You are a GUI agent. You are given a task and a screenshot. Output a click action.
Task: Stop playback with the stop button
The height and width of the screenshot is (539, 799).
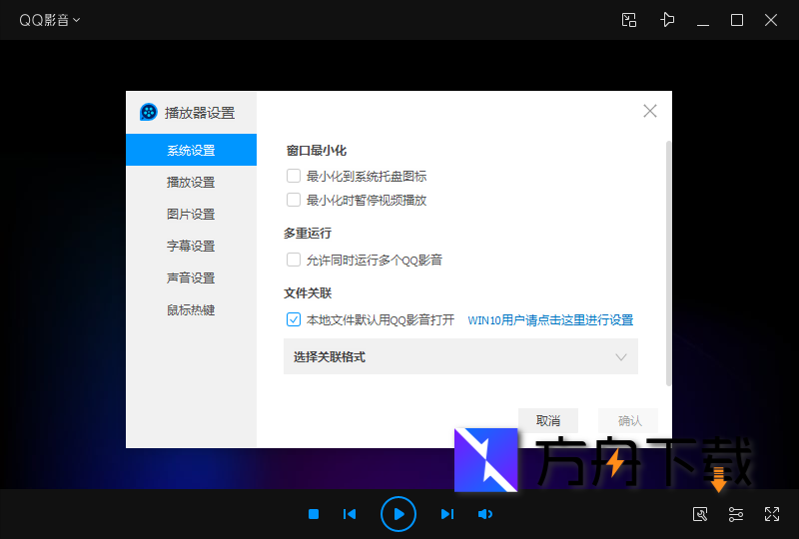coord(314,514)
